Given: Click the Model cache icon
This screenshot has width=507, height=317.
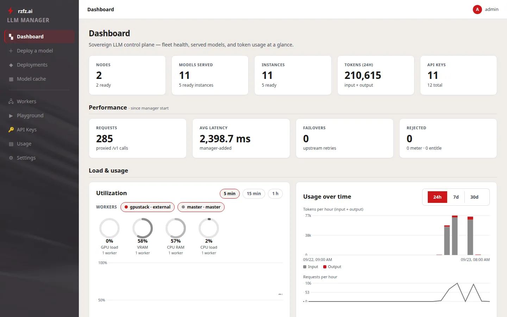Looking at the screenshot, I should coord(11,79).
